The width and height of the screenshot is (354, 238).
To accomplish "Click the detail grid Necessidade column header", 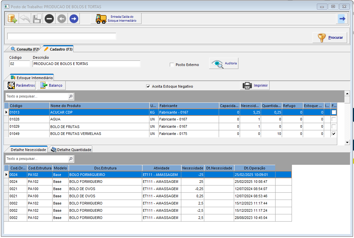I will tap(193, 168).
